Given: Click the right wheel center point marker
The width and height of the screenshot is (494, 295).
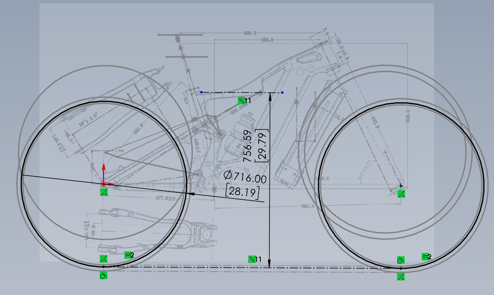Looking at the screenshot, I should point(401,186).
